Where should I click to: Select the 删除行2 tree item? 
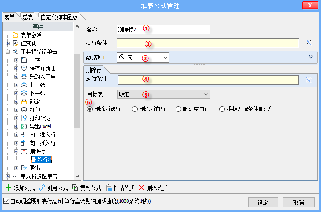[x=41, y=160]
